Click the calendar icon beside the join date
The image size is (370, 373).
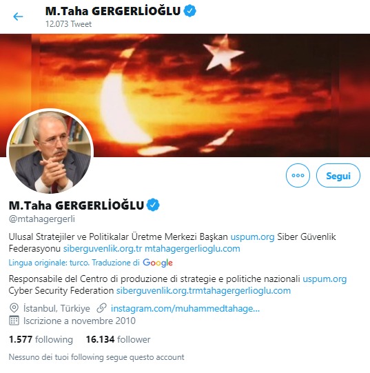pos(14,321)
